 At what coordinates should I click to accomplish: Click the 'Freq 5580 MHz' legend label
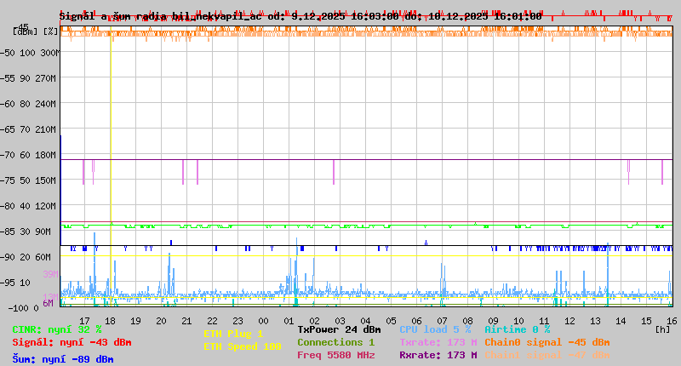(335, 355)
